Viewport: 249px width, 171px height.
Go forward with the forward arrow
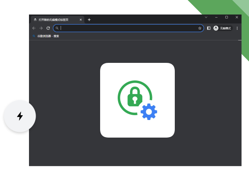point(41,28)
